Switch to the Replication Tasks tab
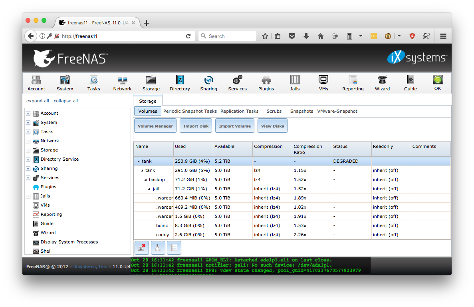The height and width of the screenshot is (307, 474). (240, 111)
